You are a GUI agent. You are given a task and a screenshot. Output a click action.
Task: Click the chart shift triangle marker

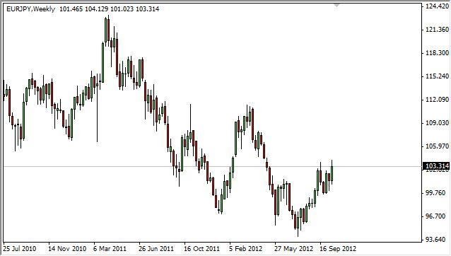336,5
